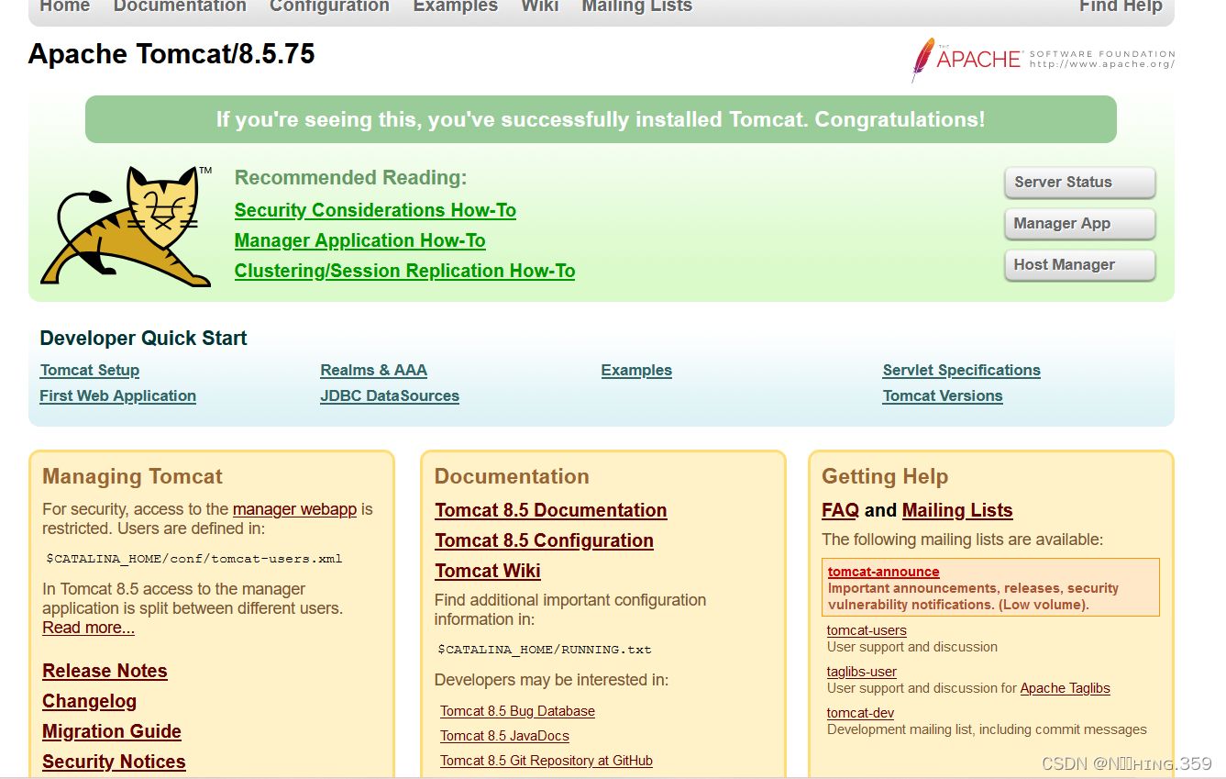Click the Server Status button

tap(1079, 183)
